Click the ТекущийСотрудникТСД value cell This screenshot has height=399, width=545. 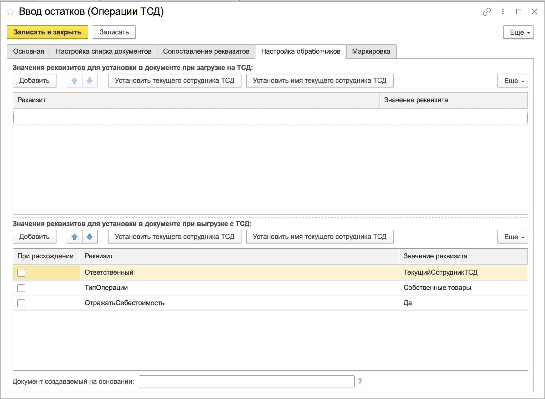tap(463, 273)
